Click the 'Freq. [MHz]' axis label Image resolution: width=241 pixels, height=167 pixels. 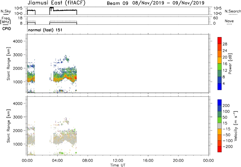click(5, 20)
